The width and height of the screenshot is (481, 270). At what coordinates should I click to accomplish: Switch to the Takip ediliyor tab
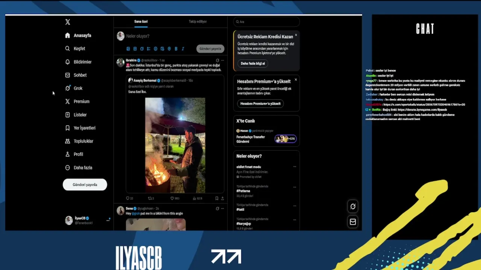pos(198,21)
